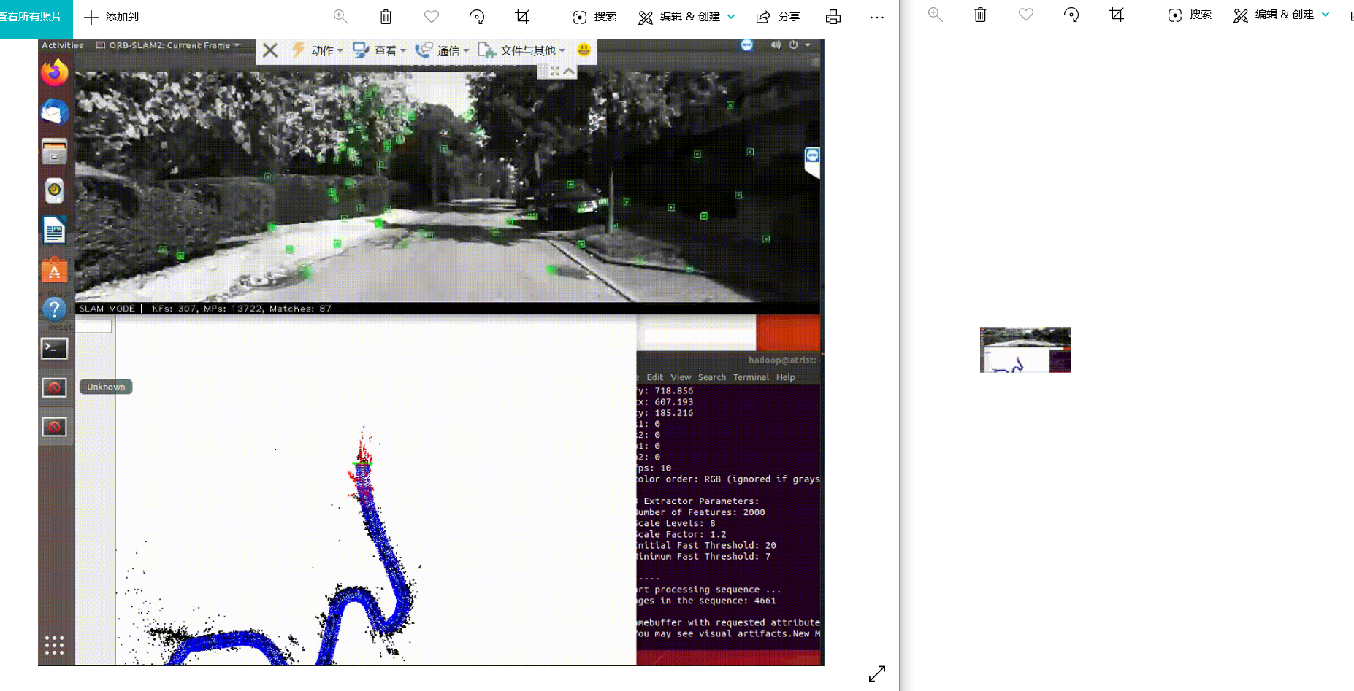Collapse the TeamViewer toolbar with up chevron
The image size is (1354, 691).
pyautogui.click(x=569, y=71)
